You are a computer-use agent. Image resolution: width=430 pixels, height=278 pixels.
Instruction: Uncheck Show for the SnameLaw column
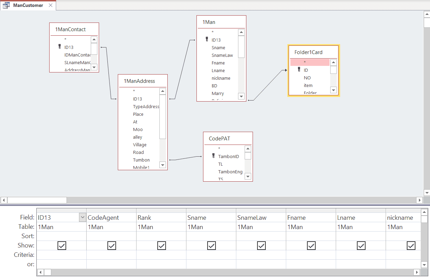point(261,245)
